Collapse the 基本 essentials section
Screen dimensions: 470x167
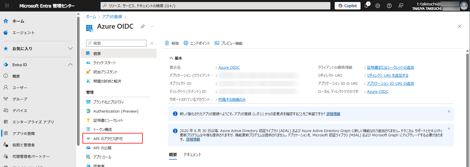(171, 58)
